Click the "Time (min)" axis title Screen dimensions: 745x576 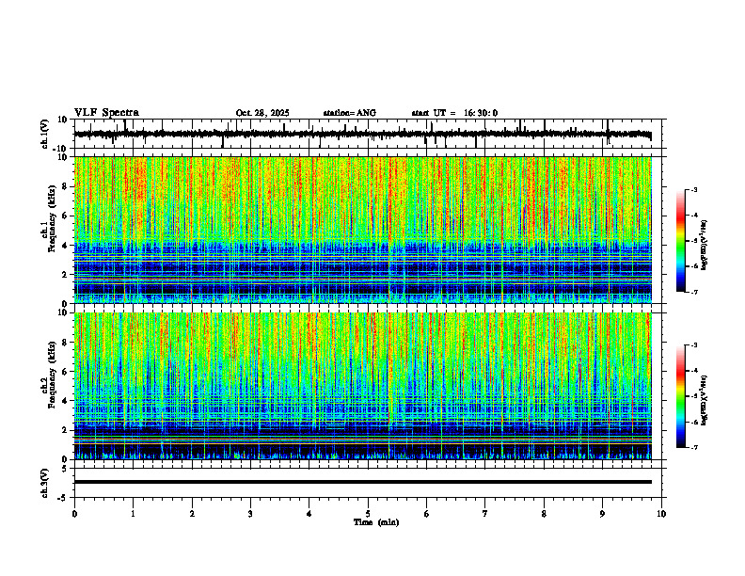pyautogui.click(x=376, y=522)
